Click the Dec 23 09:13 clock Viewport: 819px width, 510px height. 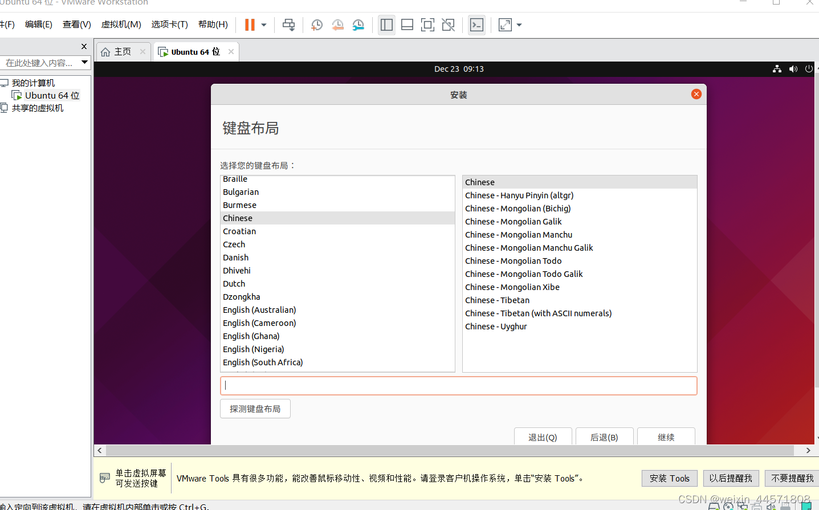pyautogui.click(x=459, y=69)
